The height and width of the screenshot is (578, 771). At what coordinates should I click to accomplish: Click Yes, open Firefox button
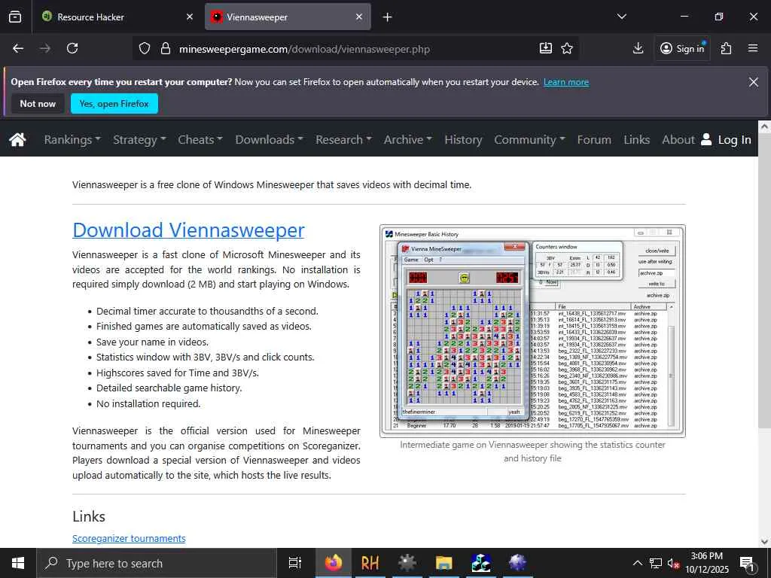[114, 104]
